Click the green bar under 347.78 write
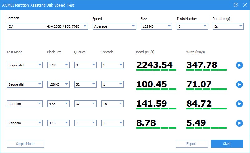250x153 pixels. tap(206, 70)
